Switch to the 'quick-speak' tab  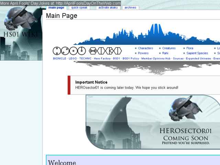tap(79, 8)
